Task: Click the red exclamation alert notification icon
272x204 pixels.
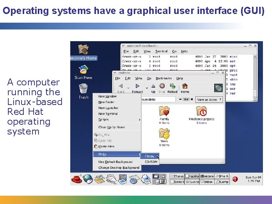Action: [x=235, y=179]
